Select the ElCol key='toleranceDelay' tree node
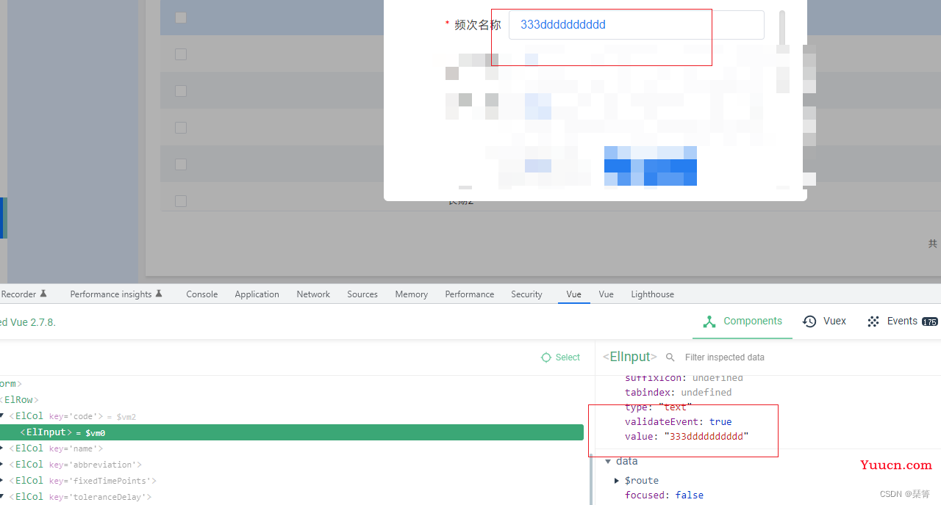The width and height of the screenshot is (941, 505). pyautogui.click(x=80, y=497)
